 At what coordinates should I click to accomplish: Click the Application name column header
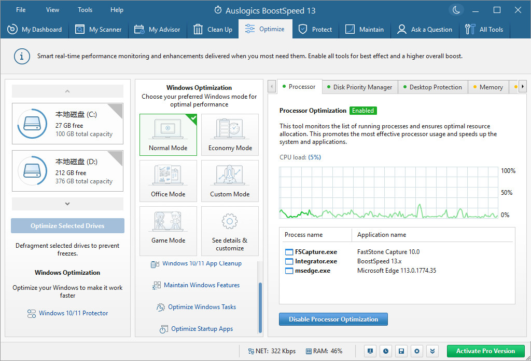pos(432,235)
